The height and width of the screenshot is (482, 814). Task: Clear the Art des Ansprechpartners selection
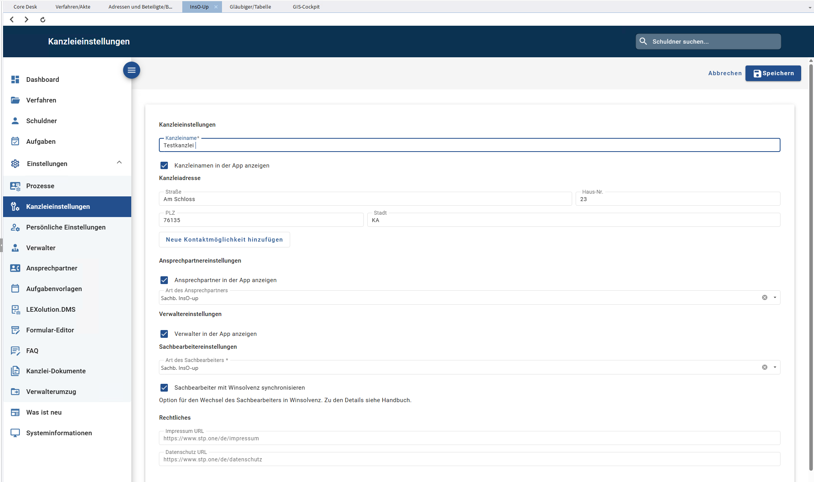(765, 297)
